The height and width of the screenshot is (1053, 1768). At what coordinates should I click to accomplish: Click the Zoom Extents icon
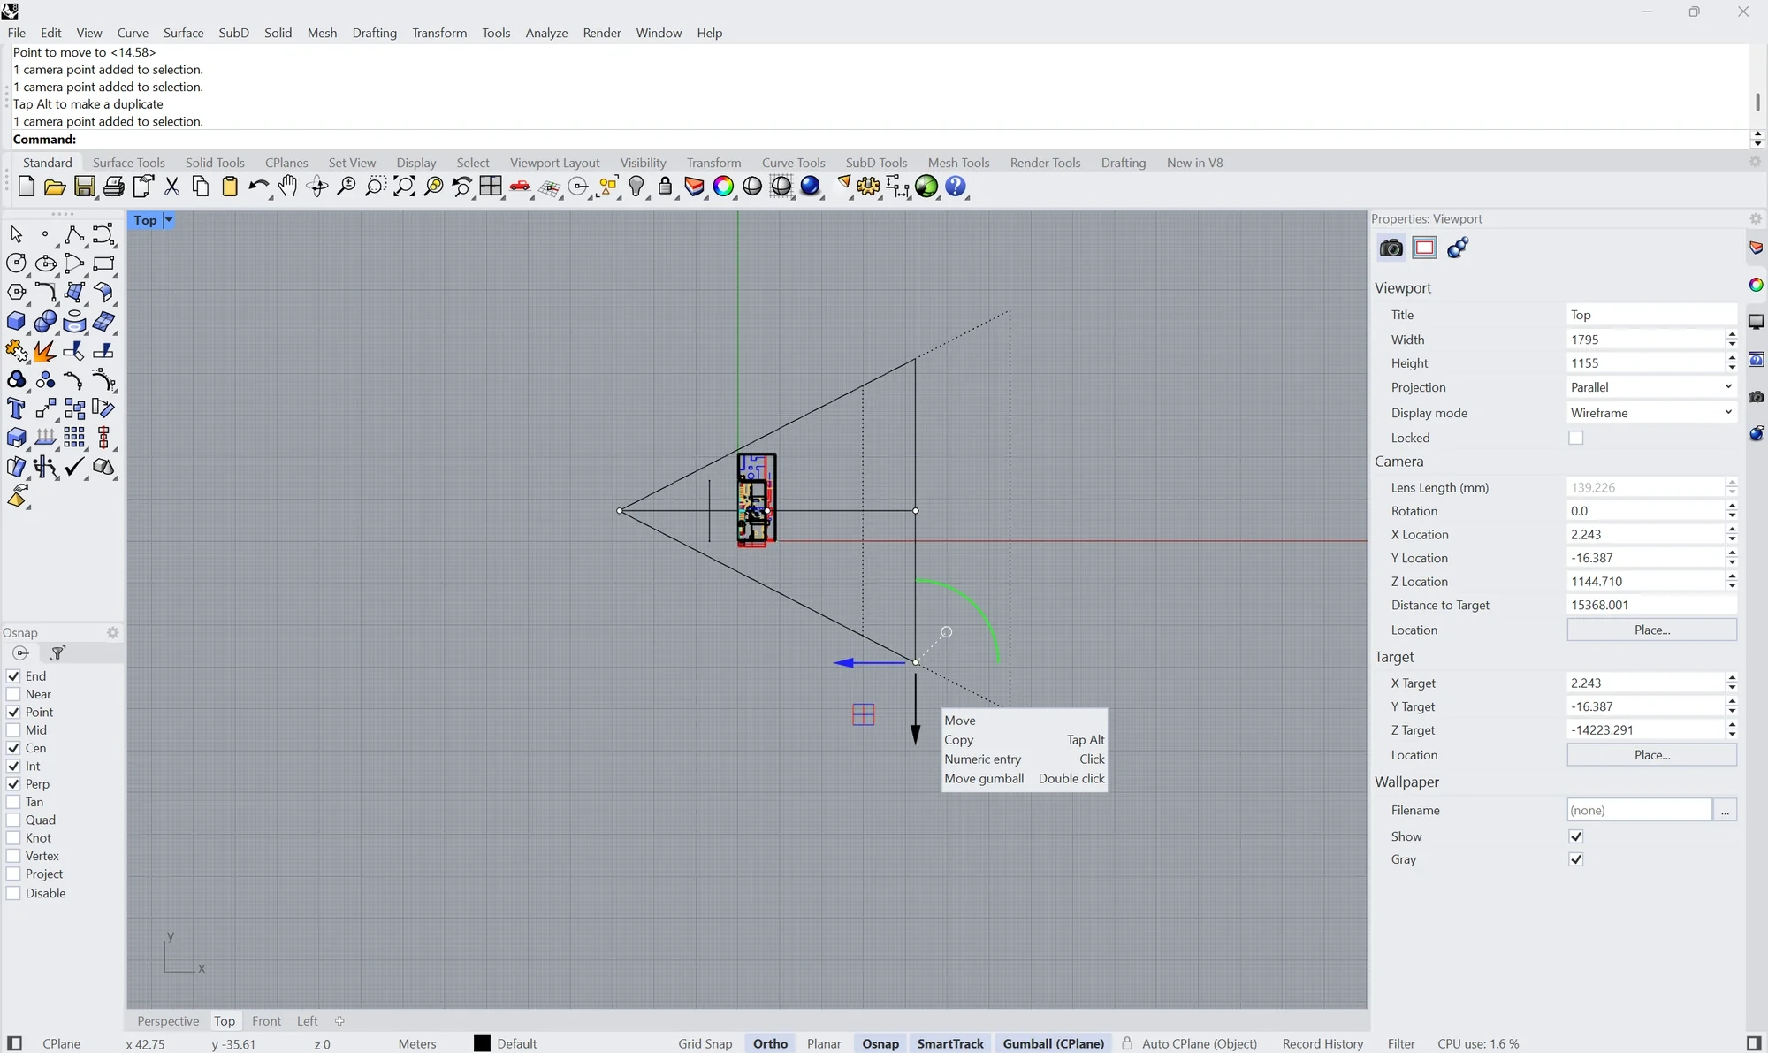[404, 187]
